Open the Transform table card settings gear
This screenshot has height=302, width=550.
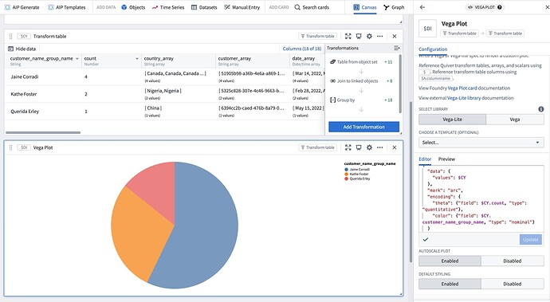[x=369, y=36]
